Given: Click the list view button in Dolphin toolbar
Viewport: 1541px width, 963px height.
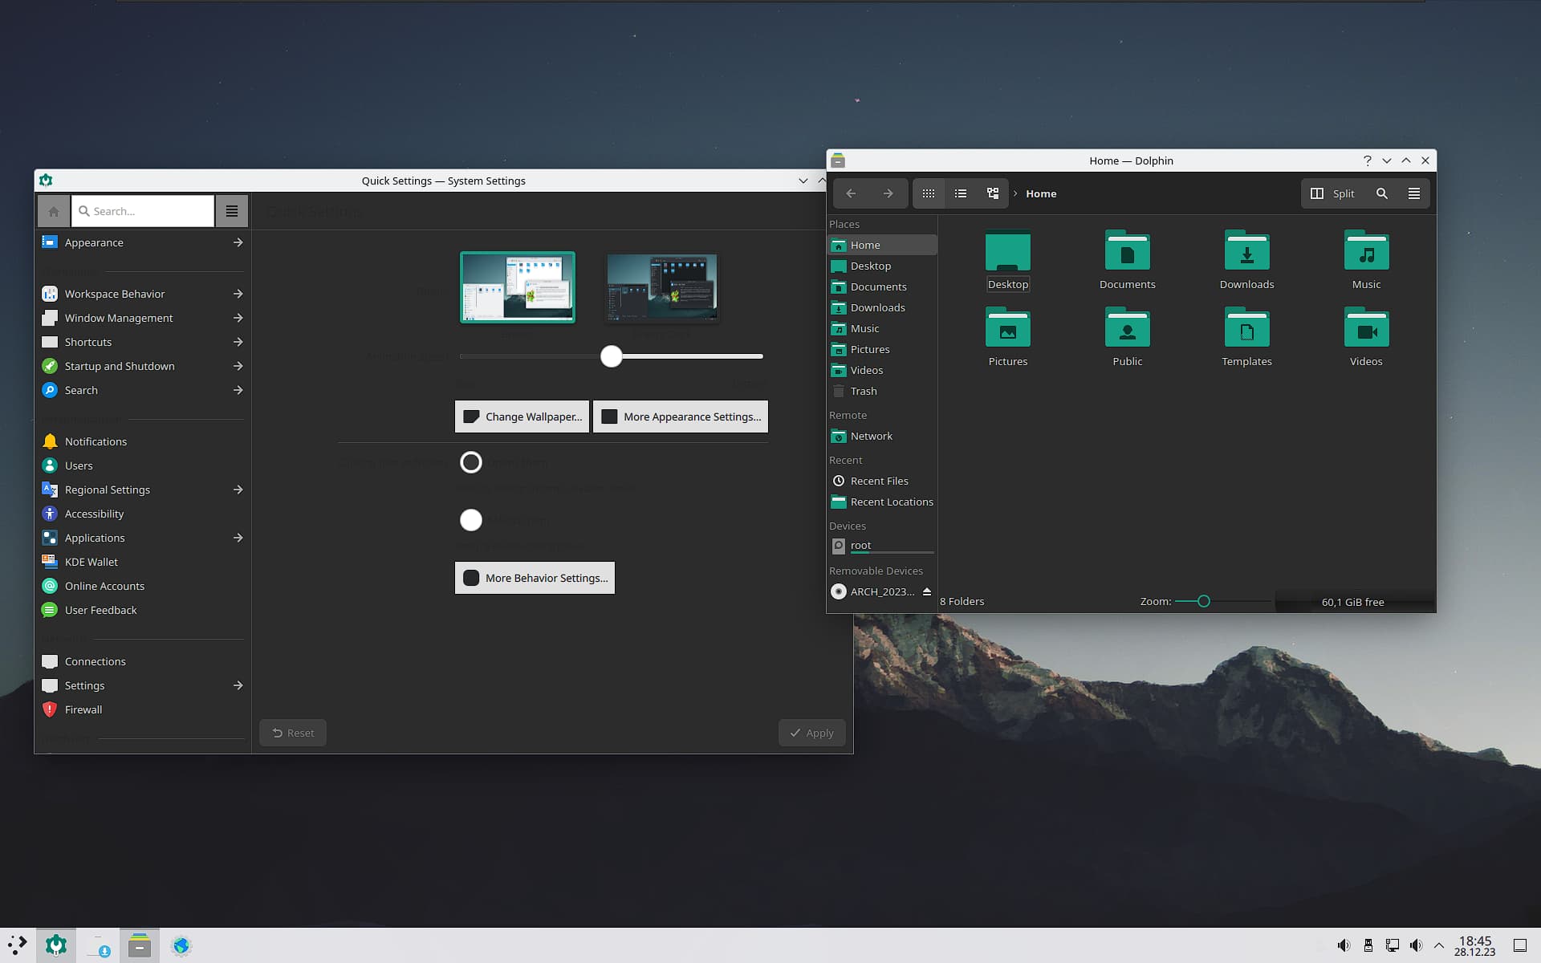Looking at the screenshot, I should click(x=961, y=192).
